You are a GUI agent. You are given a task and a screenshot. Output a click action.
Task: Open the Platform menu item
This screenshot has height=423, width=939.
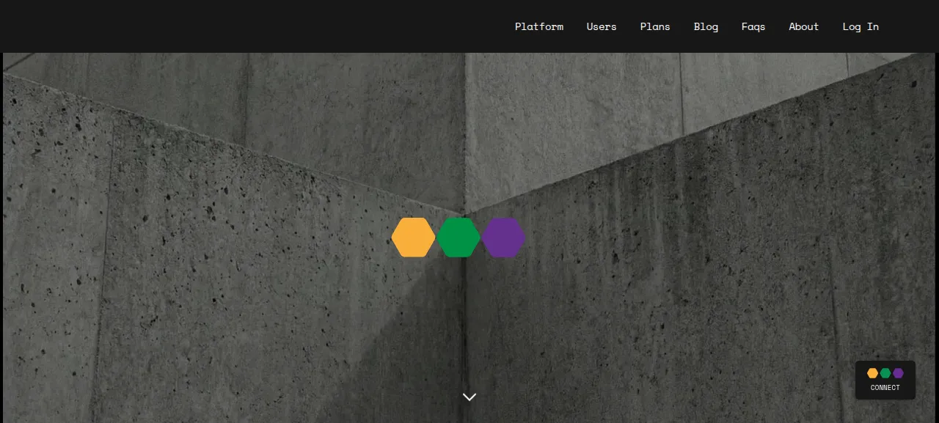(538, 26)
